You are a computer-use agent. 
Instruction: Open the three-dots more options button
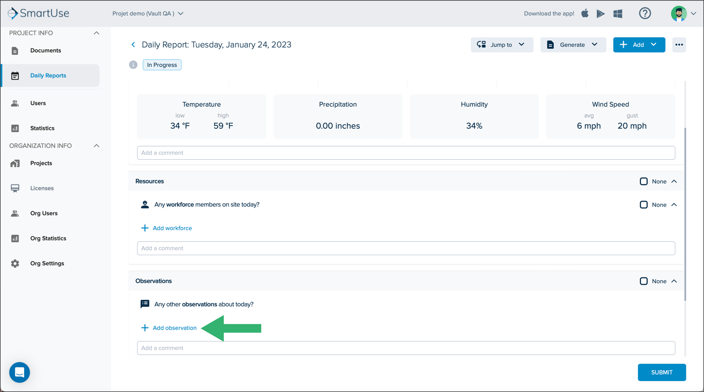[x=679, y=45]
